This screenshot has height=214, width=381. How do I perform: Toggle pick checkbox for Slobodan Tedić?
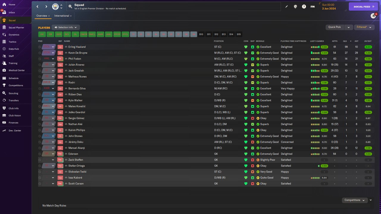[x=40, y=172]
